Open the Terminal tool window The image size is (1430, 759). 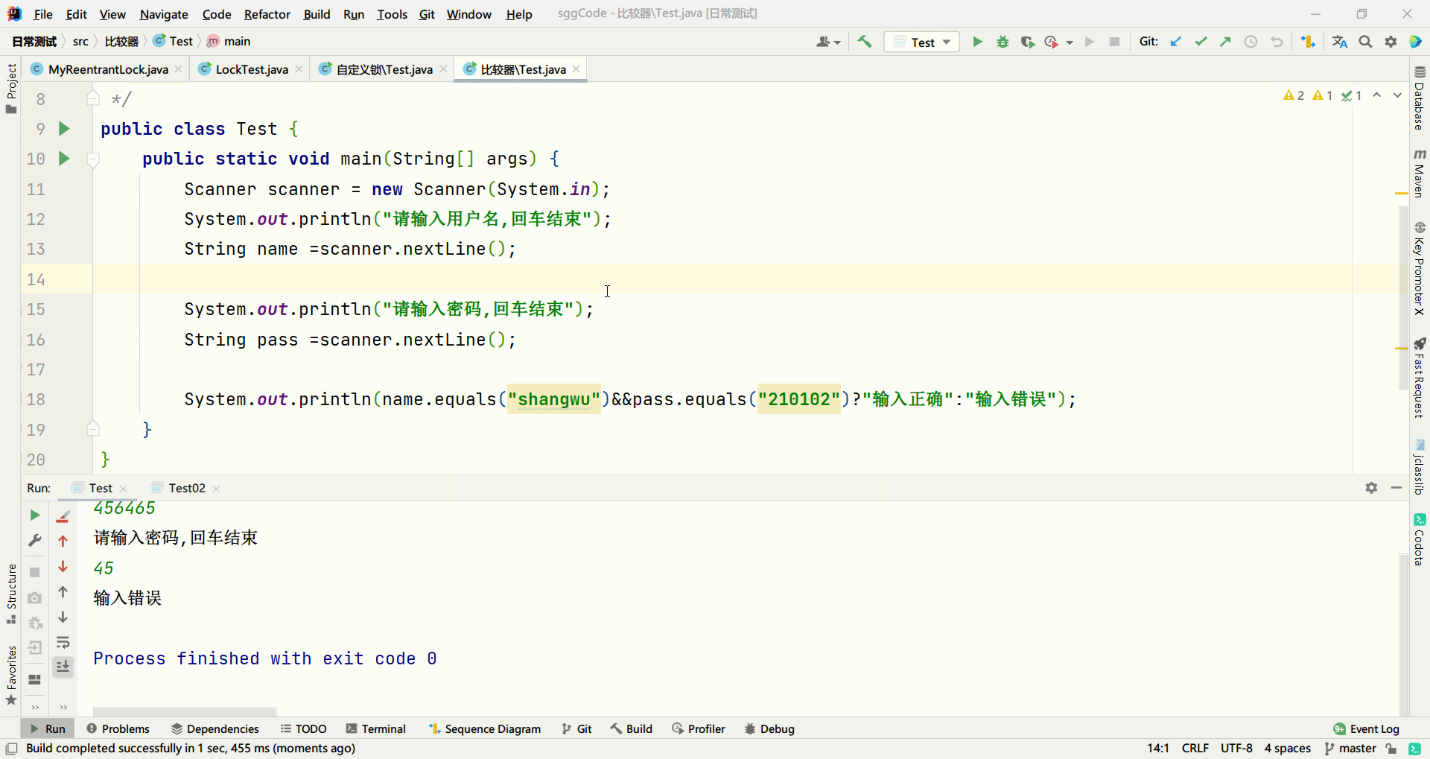click(376, 728)
